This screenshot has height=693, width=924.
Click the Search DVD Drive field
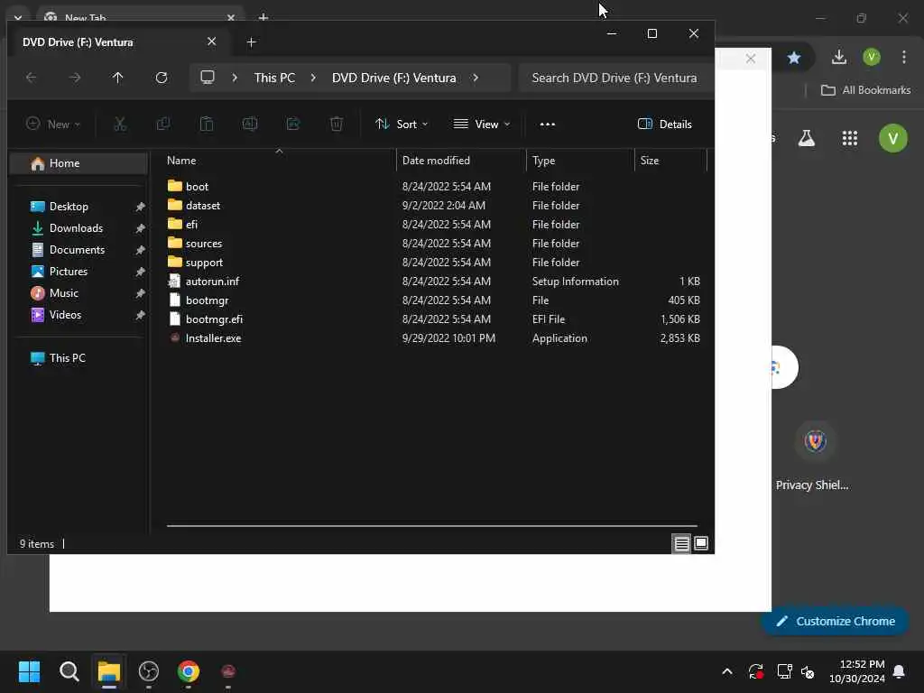[614, 78]
